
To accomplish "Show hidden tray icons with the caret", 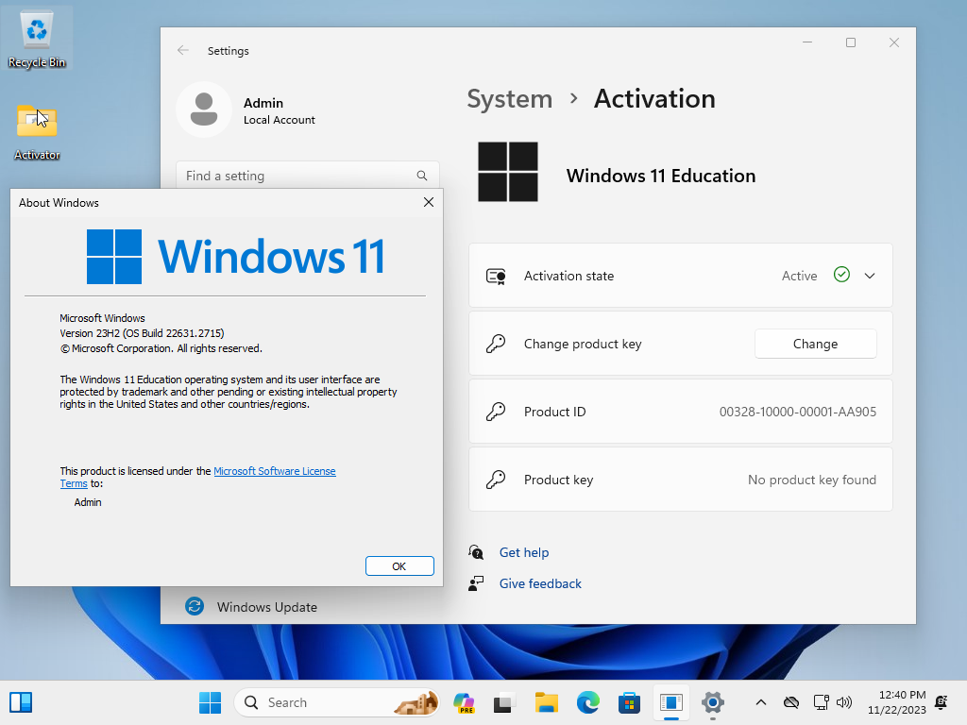I will [761, 702].
